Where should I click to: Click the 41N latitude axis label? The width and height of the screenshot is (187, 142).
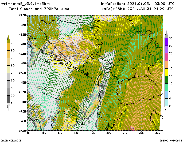pyautogui.click(x=24, y=102)
